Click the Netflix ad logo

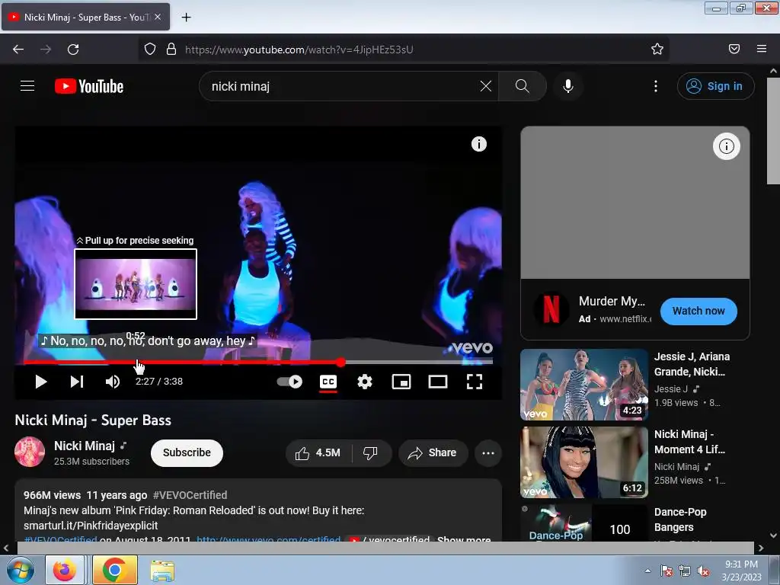[551, 309]
